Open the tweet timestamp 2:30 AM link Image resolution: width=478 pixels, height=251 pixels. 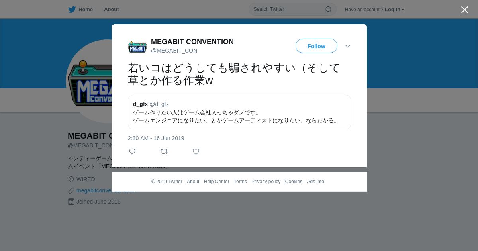[x=156, y=138]
